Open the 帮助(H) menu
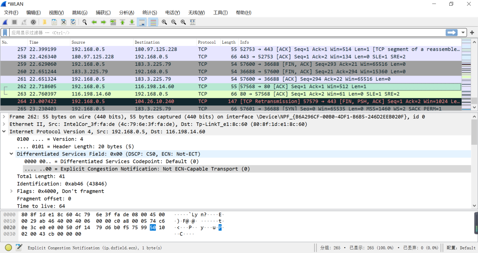Image resolution: width=478 pixels, height=253 pixels. [x=243, y=12]
